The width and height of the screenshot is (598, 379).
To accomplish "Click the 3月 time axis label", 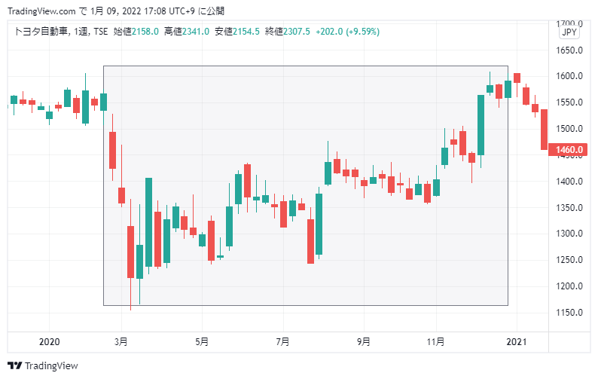I will click(x=121, y=341).
